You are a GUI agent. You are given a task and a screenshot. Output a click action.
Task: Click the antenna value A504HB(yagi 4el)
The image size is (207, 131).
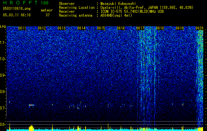tap(116, 15)
